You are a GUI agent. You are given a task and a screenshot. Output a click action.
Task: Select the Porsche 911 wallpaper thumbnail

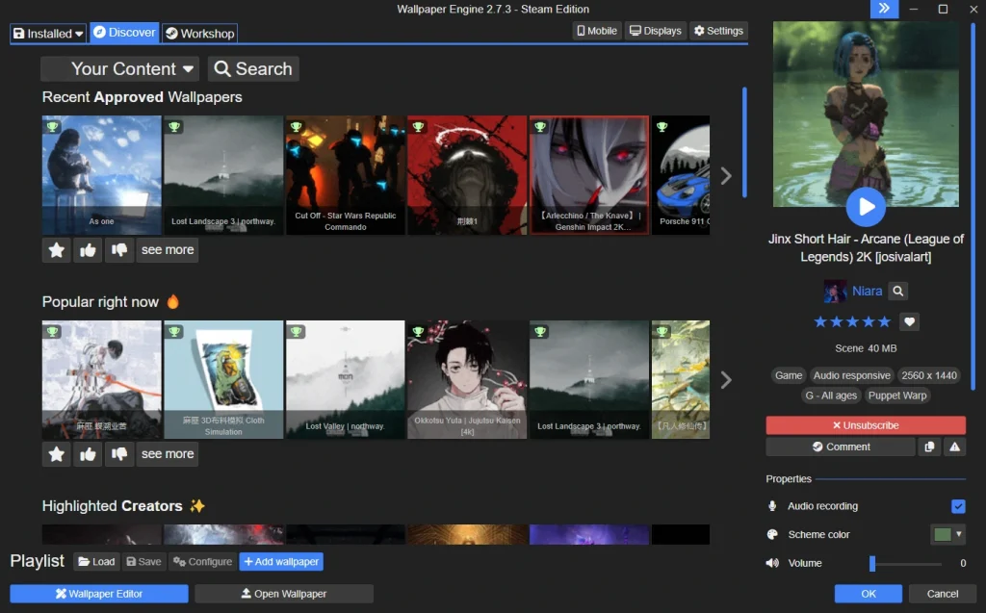(681, 175)
